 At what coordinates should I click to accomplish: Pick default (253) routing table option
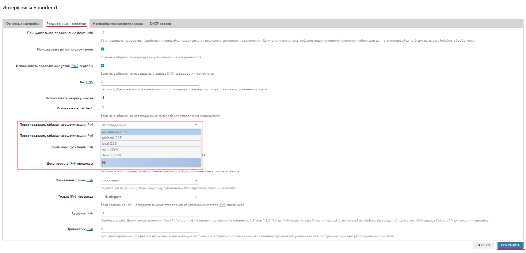pos(151,155)
